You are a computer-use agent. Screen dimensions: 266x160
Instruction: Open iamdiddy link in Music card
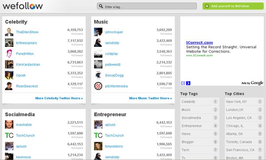point(112,43)
